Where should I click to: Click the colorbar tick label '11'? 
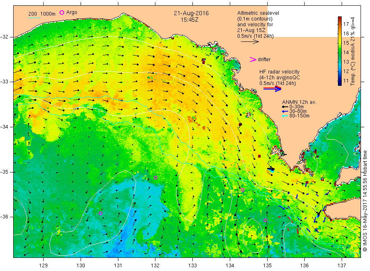346,81
